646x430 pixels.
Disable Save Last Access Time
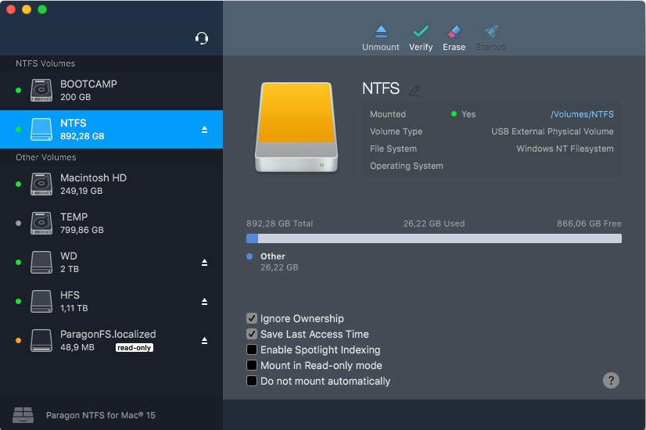pos(252,334)
